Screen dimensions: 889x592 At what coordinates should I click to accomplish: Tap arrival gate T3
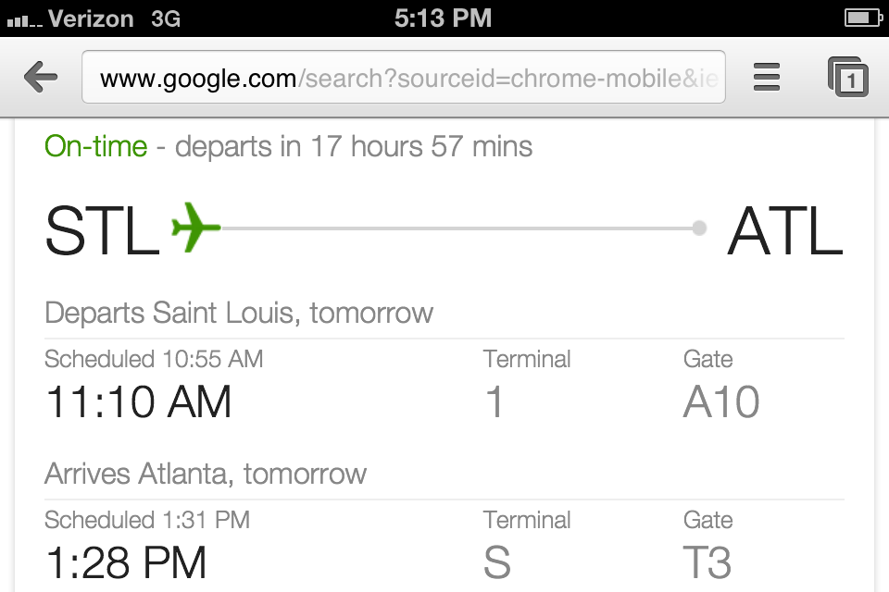pyautogui.click(x=707, y=563)
